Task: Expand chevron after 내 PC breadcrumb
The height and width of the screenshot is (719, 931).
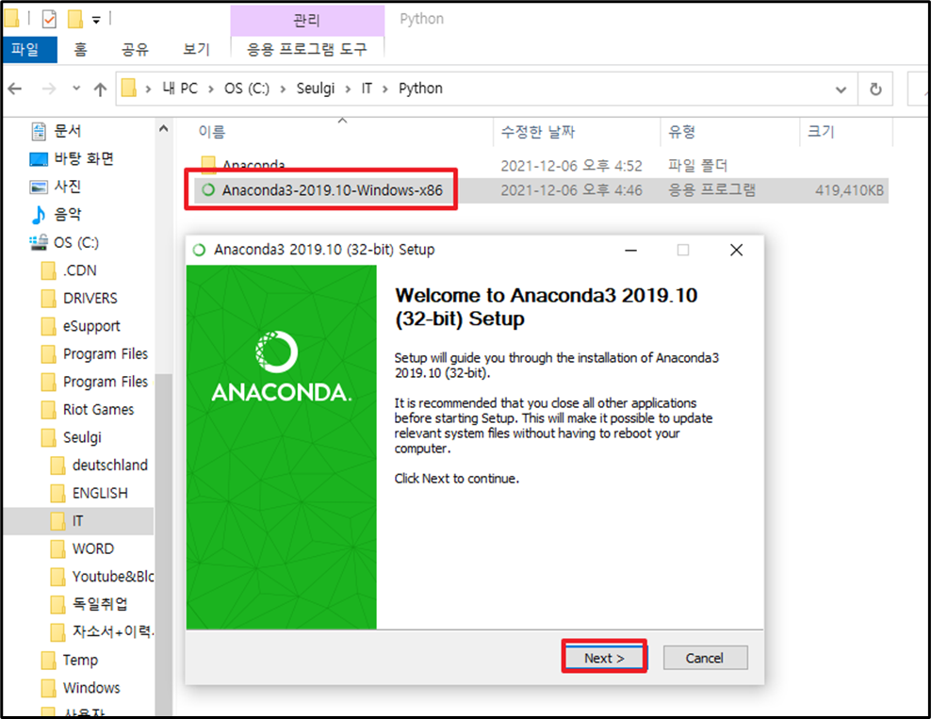Action: click(211, 90)
